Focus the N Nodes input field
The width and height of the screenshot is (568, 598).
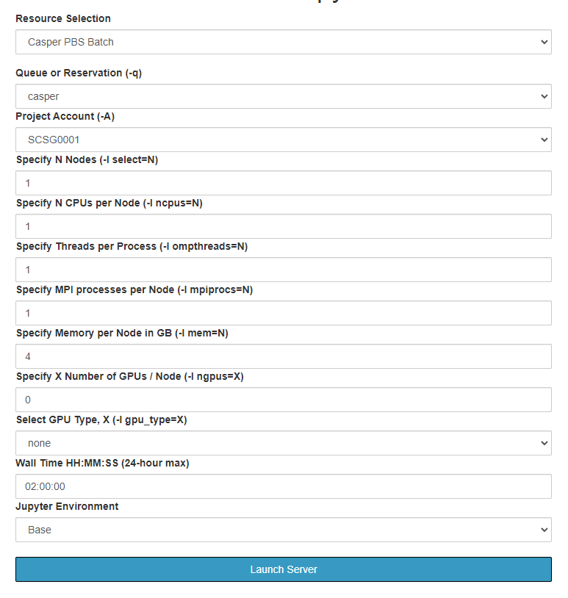pos(283,183)
